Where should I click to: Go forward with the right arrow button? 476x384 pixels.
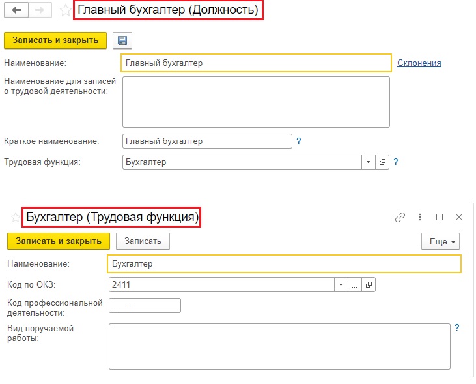coord(40,10)
